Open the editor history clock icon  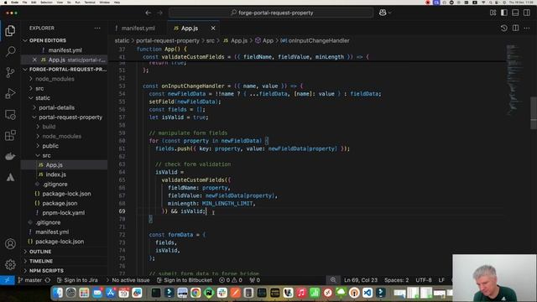(503, 28)
